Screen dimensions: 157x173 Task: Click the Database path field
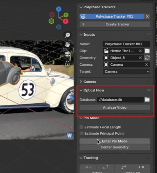point(120,100)
